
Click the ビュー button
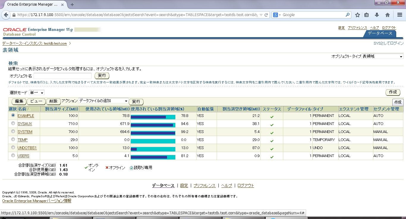[x=36, y=101]
